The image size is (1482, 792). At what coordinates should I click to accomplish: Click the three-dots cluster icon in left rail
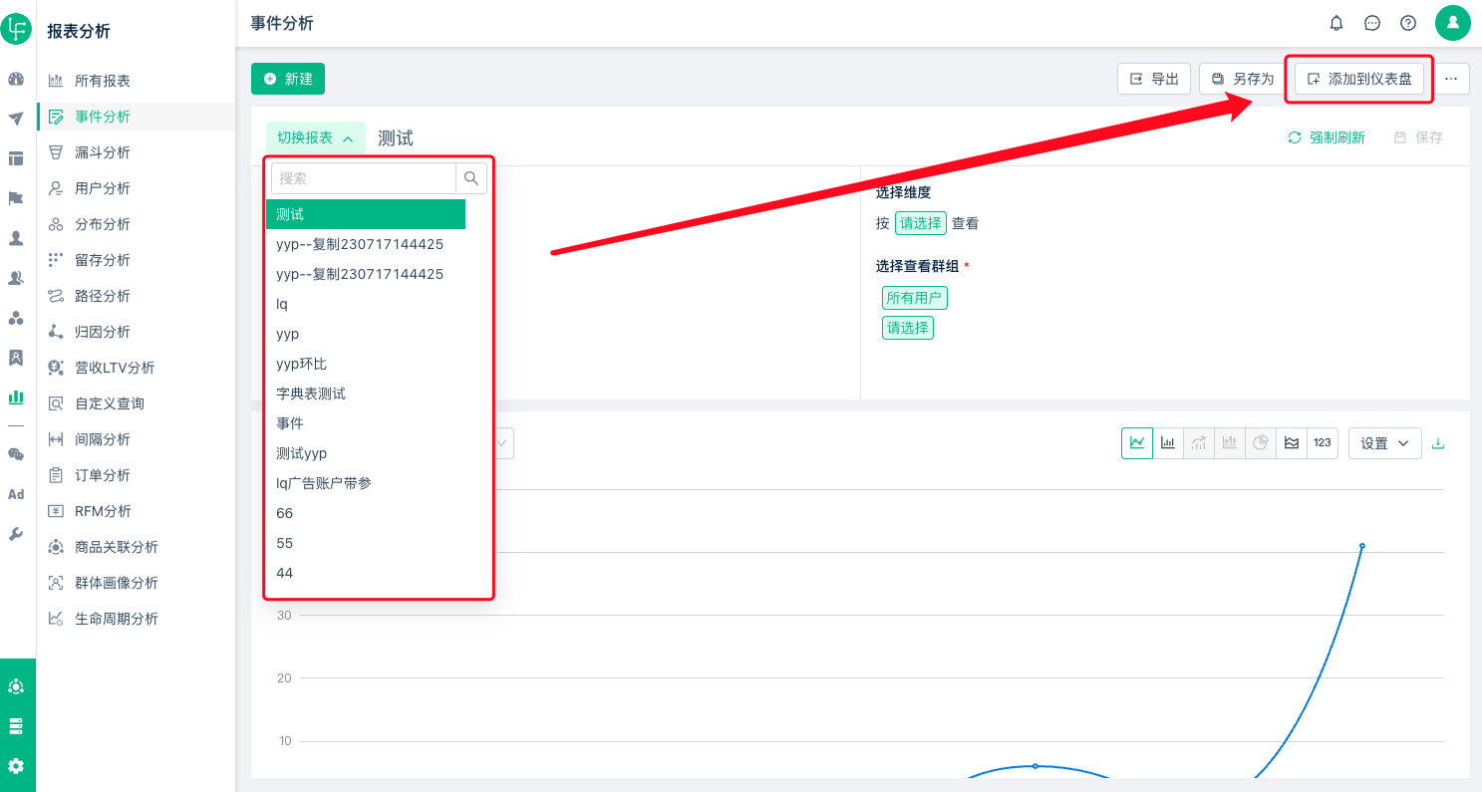coord(16,318)
